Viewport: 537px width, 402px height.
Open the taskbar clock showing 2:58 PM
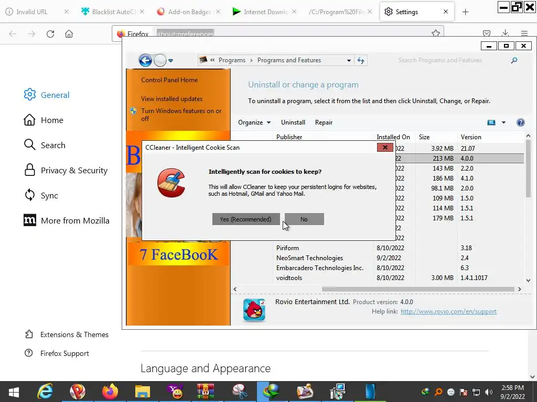click(512, 392)
